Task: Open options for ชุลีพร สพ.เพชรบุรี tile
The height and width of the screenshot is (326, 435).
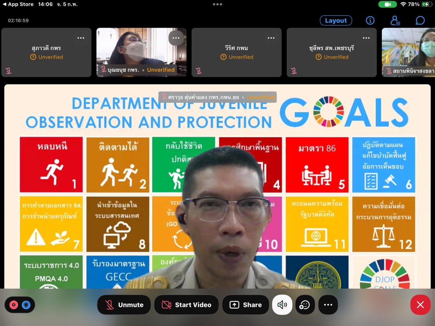Action: click(x=366, y=38)
